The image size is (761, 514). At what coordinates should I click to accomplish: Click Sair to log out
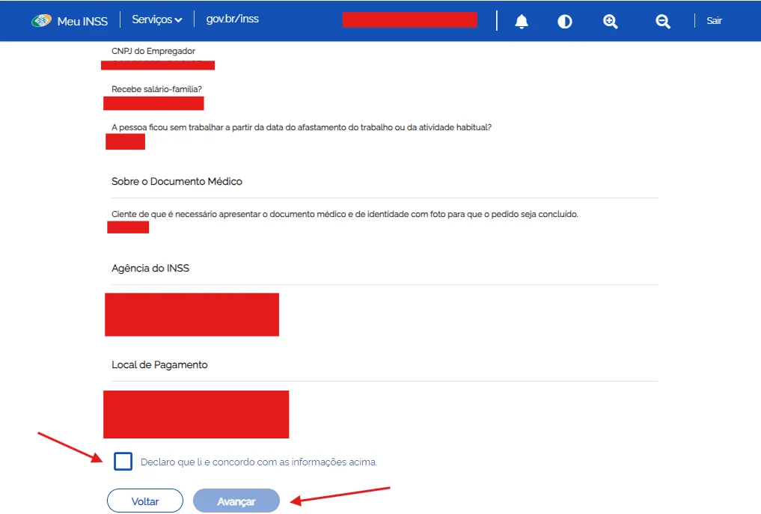tap(714, 21)
